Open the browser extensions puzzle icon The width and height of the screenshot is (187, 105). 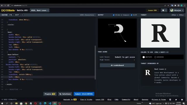pos(175,6)
